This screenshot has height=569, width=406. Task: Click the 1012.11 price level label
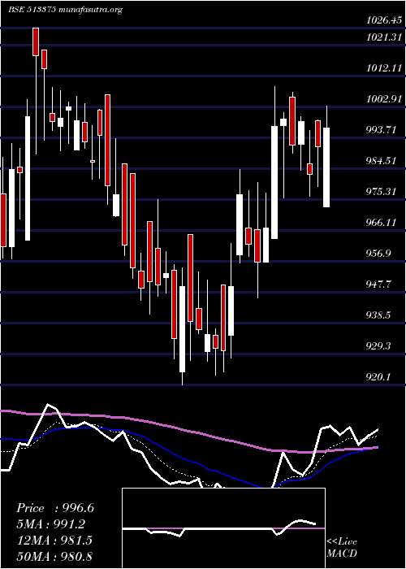[x=385, y=67]
